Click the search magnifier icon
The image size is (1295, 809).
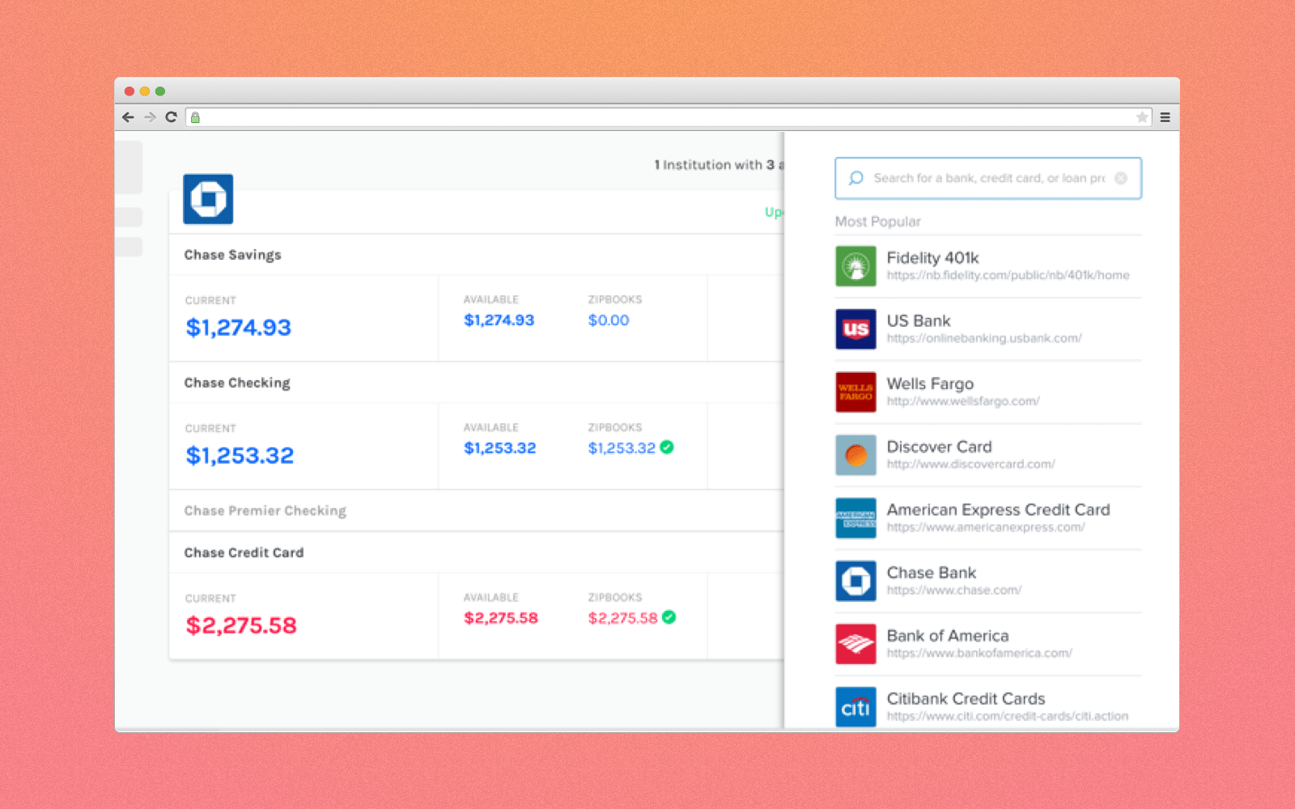coord(856,178)
